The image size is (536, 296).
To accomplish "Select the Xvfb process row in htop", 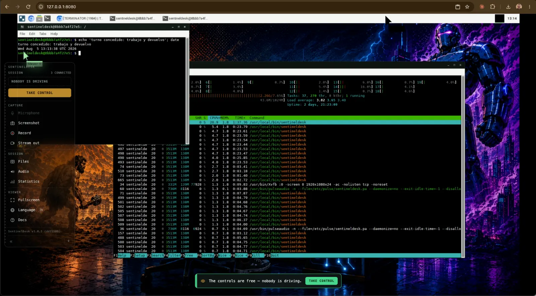I will tap(287, 184).
